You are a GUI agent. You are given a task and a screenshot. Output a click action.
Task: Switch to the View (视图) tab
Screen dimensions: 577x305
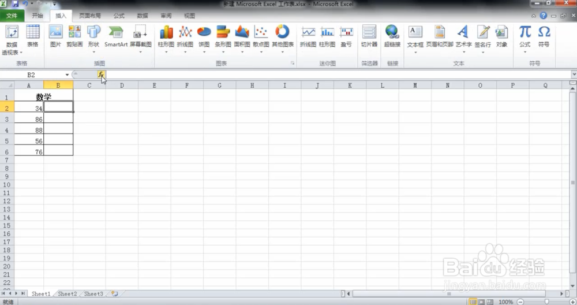[x=189, y=16]
